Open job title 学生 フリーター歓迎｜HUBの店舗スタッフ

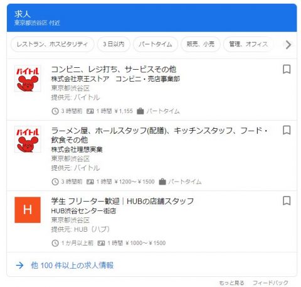point(122,201)
